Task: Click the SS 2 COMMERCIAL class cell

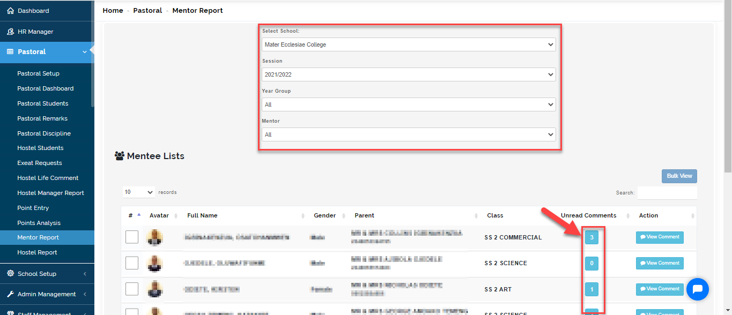Action: click(x=513, y=237)
